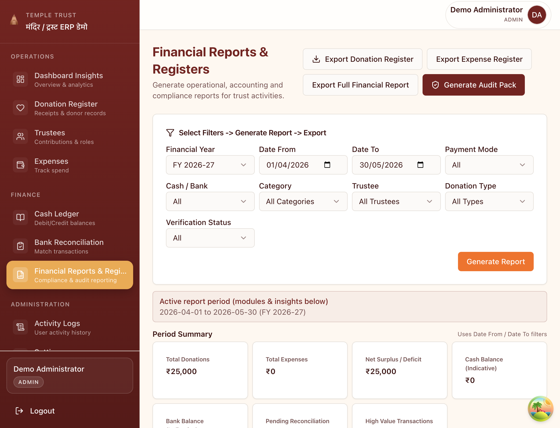Viewport: 560px width, 428px height.
Task: Click the Financial Reports chart-file icon
Action: (x=20, y=275)
